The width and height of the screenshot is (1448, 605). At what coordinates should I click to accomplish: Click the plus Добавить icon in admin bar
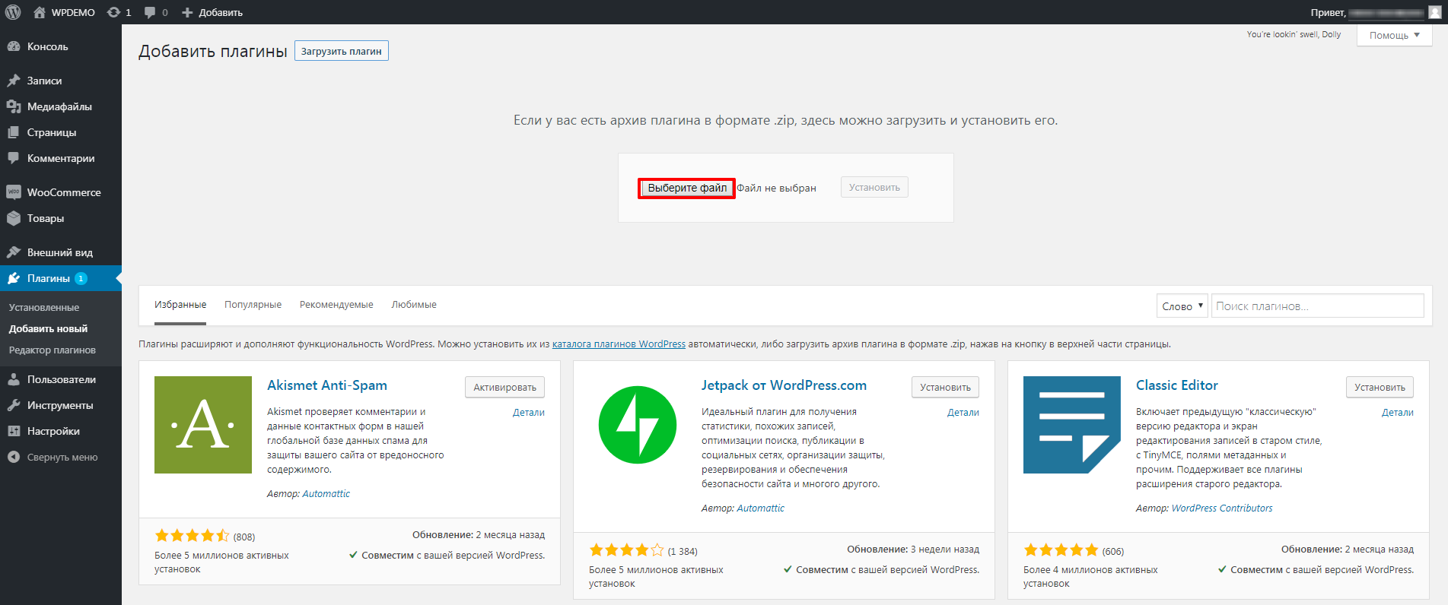187,12
